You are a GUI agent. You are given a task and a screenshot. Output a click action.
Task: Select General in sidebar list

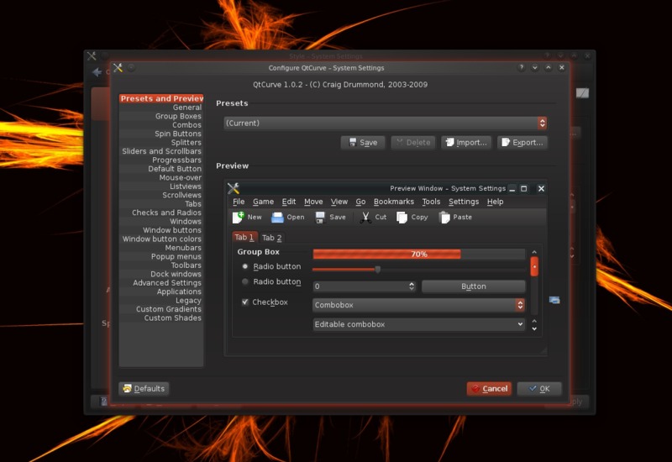(x=161, y=108)
